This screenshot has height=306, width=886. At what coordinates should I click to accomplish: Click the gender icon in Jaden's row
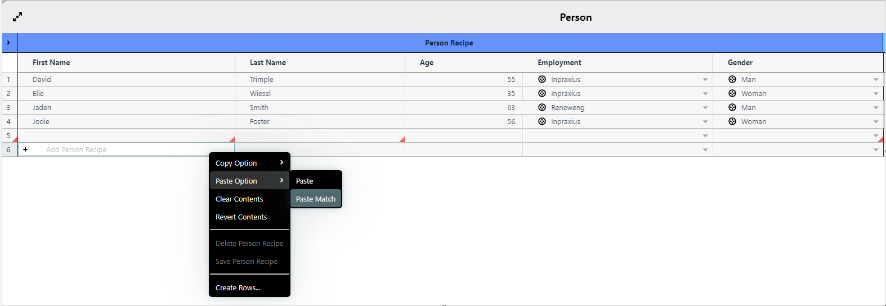point(732,107)
